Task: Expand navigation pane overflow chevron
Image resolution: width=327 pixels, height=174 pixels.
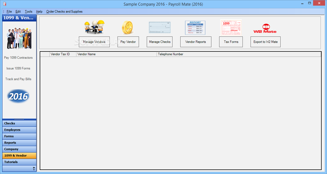Action: [34, 168]
